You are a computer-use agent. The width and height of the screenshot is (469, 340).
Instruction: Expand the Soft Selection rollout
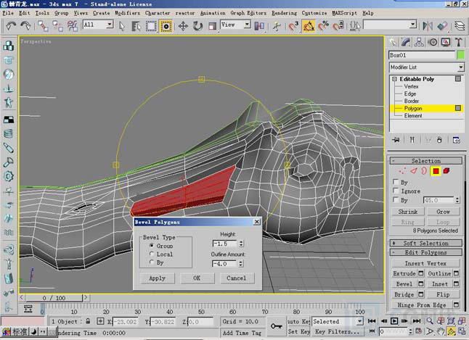[x=426, y=243]
